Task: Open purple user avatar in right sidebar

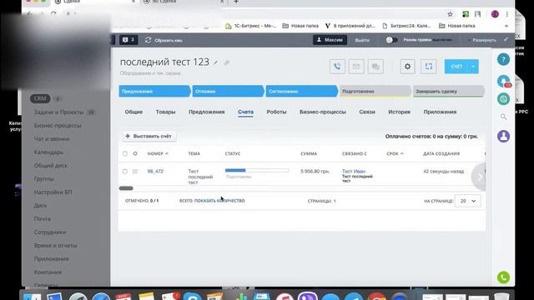Action: tap(503, 137)
